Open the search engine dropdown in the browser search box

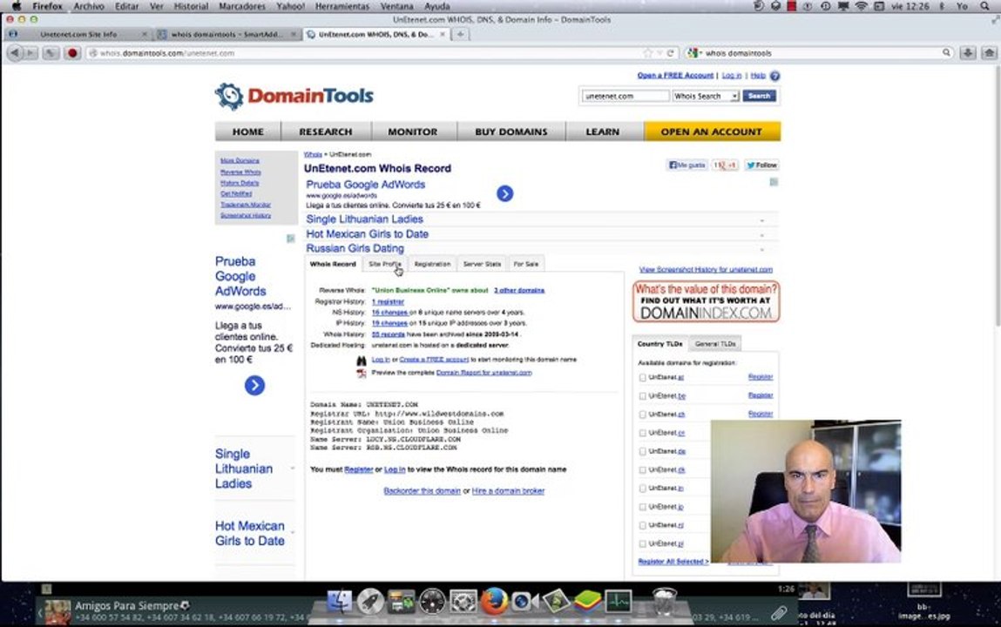coord(694,53)
